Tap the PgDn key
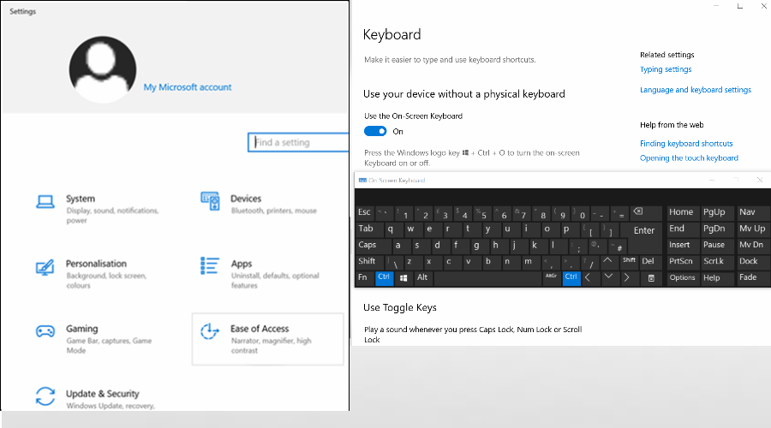 tap(717, 229)
